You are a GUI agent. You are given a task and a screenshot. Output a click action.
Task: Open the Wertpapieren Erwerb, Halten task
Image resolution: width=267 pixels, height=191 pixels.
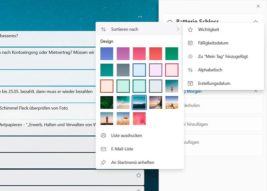click(48, 127)
